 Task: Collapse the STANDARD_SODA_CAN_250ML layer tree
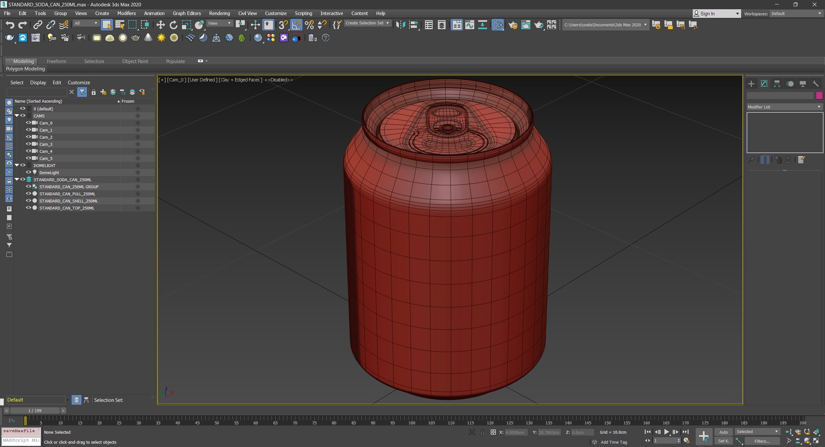pyautogui.click(x=17, y=179)
